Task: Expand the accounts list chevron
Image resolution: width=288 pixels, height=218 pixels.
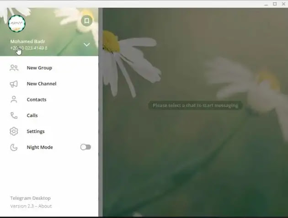Action: [x=86, y=45]
